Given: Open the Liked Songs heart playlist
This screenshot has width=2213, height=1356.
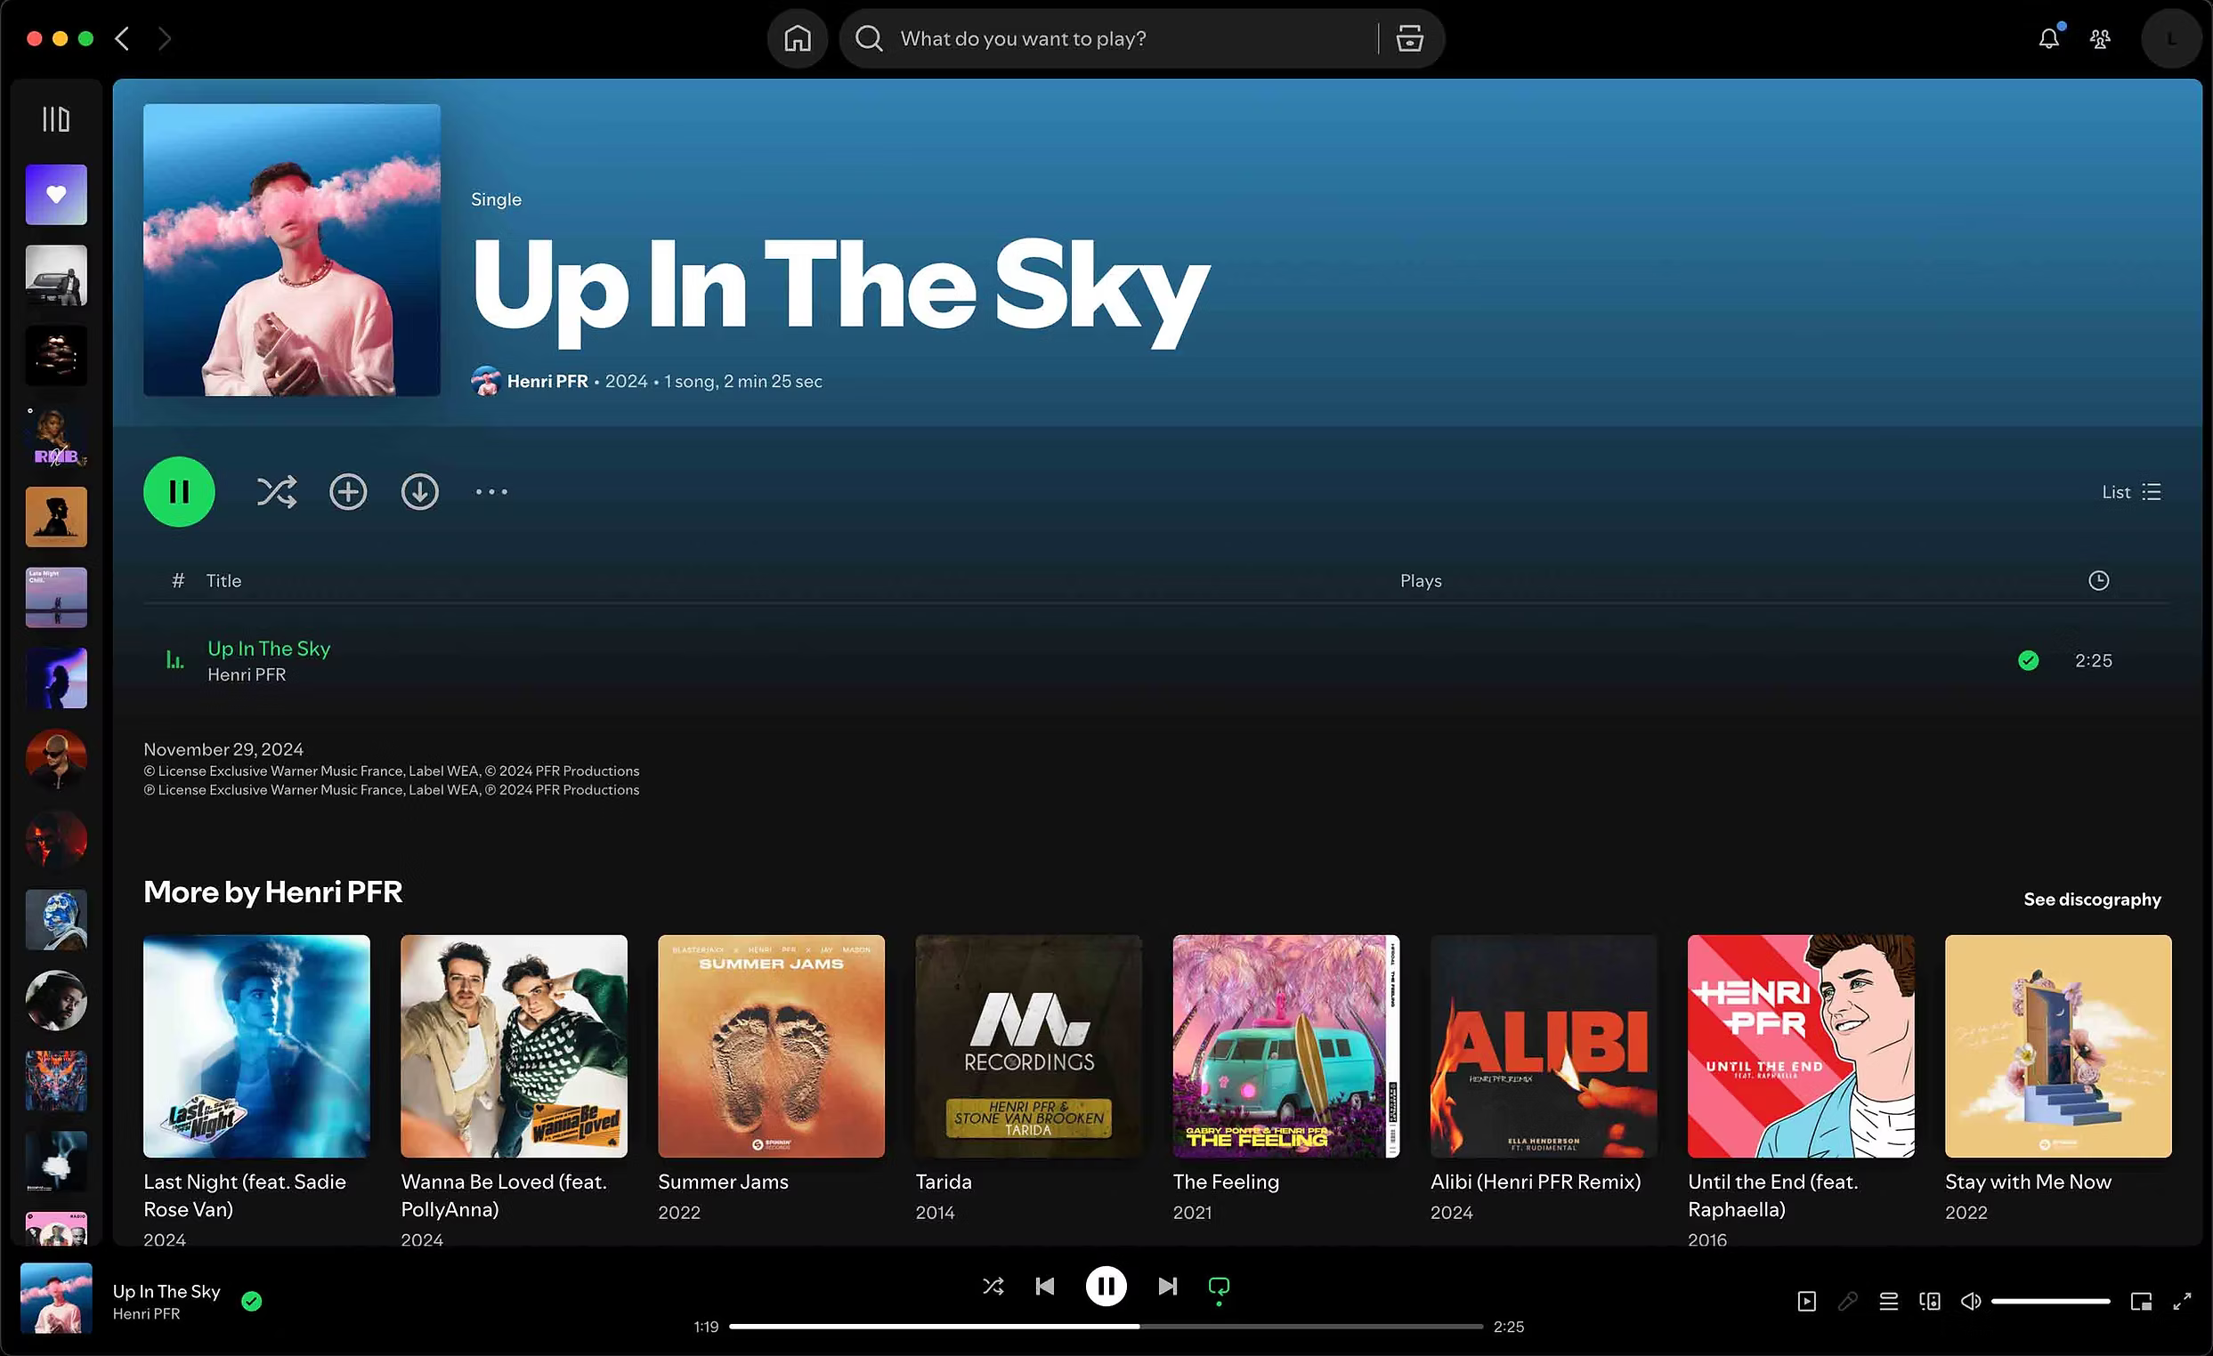Looking at the screenshot, I should point(56,194).
